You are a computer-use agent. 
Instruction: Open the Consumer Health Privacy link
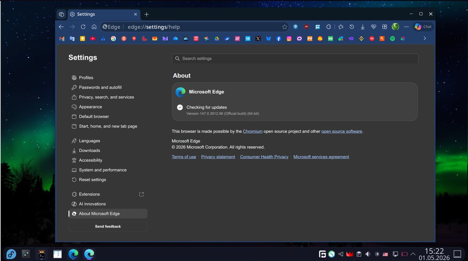[264, 157]
